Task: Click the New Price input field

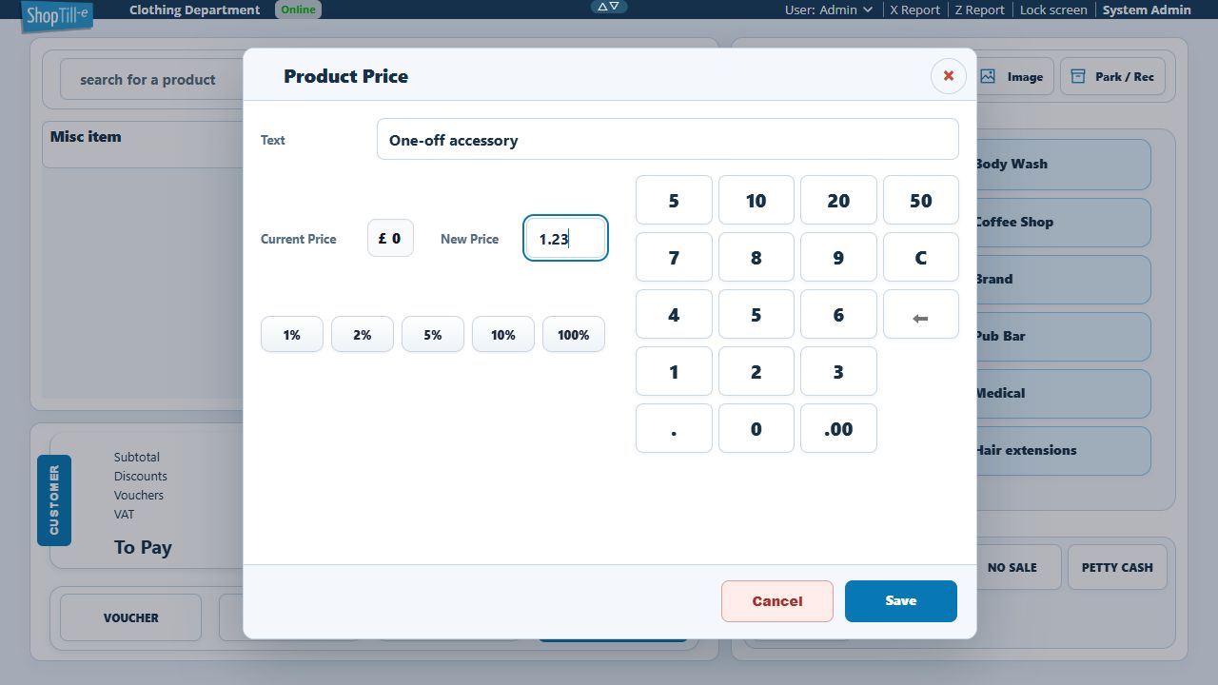Action: (565, 238)
